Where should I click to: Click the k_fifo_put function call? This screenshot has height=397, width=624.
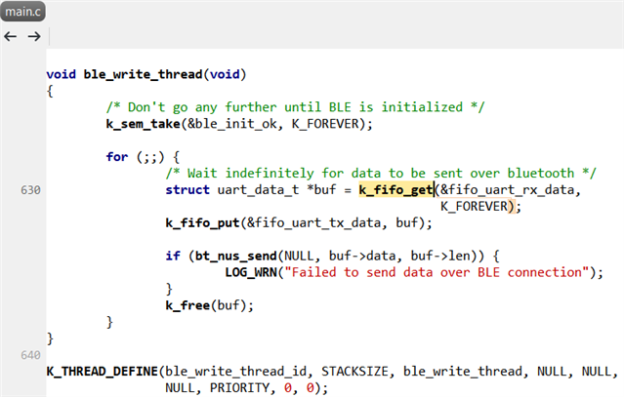click(202, 223)
